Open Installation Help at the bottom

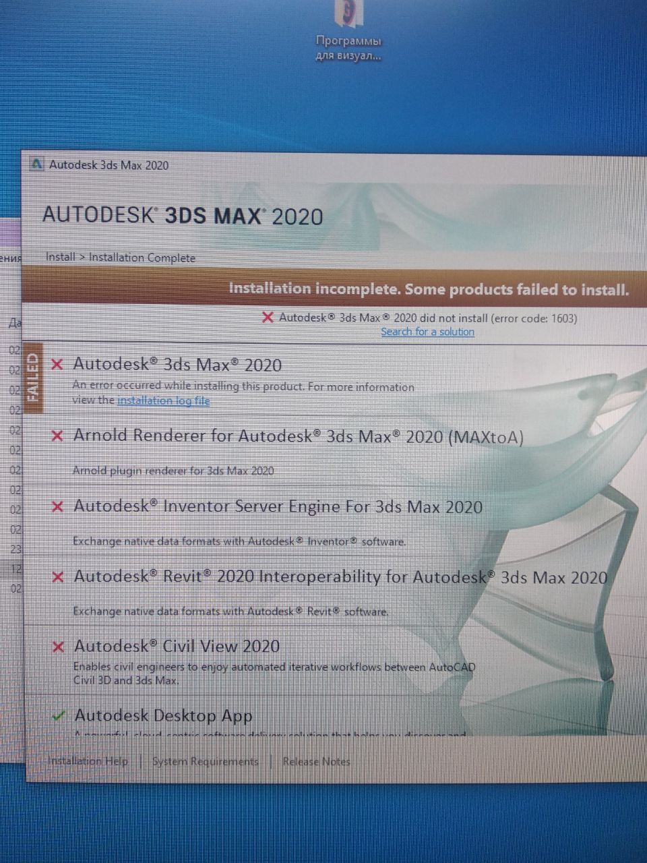pos(88,761)
